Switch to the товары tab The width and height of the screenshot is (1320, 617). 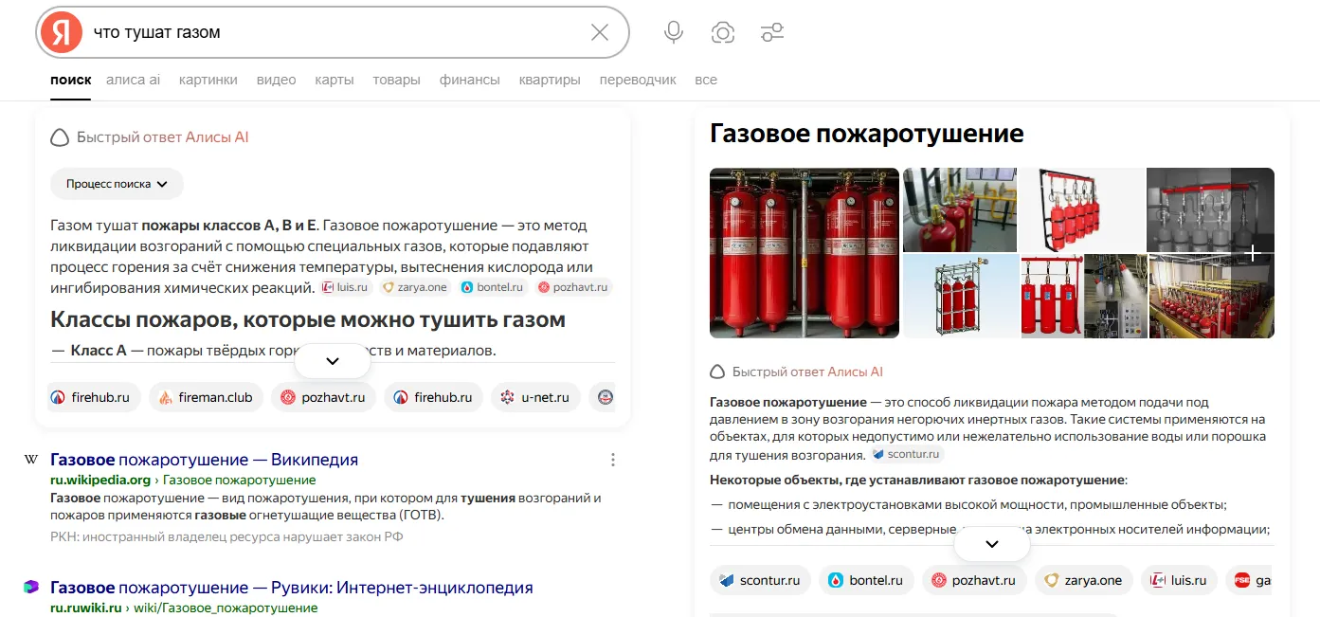[x=396, y=80]
